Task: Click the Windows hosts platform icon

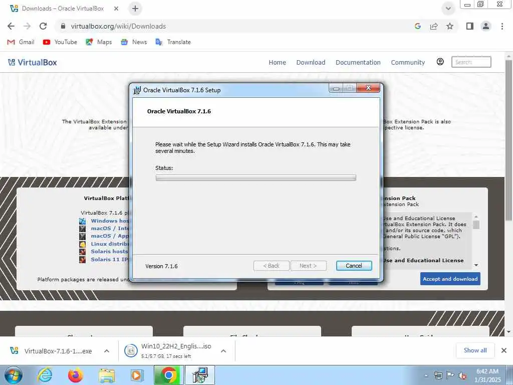Action: pos(83,221)
